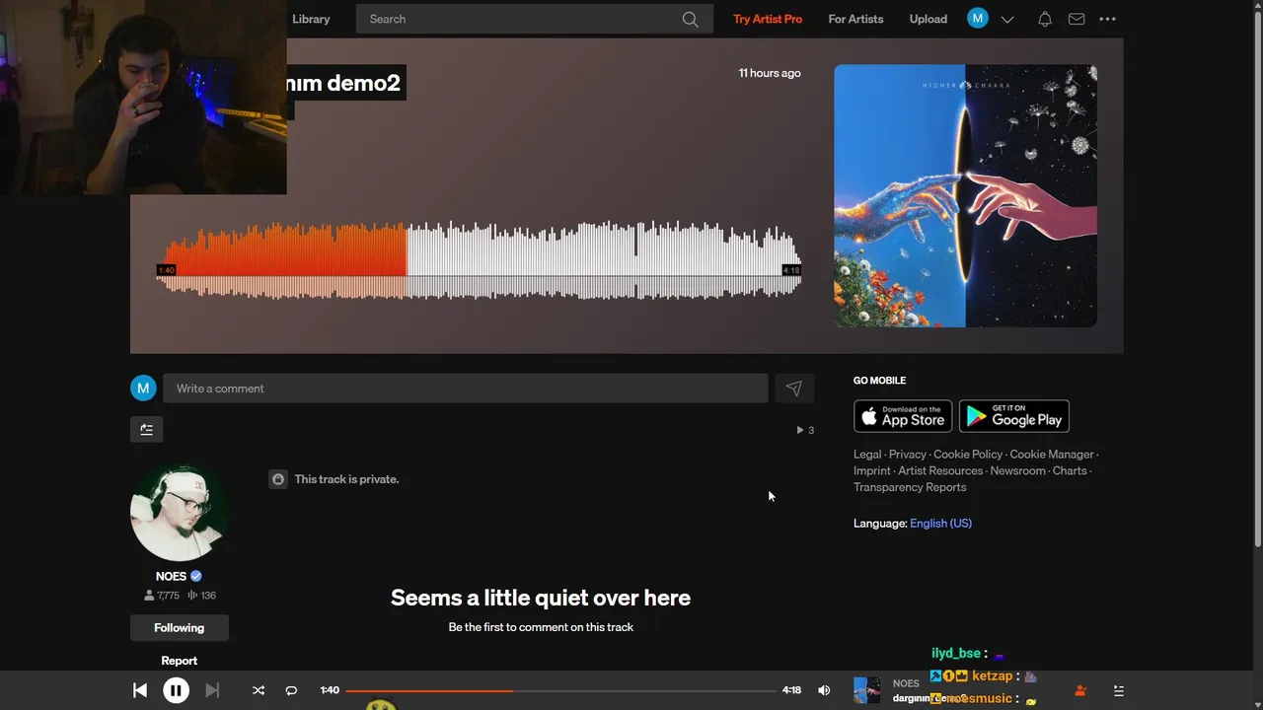Open the play queue list icon

[1118, 690]
